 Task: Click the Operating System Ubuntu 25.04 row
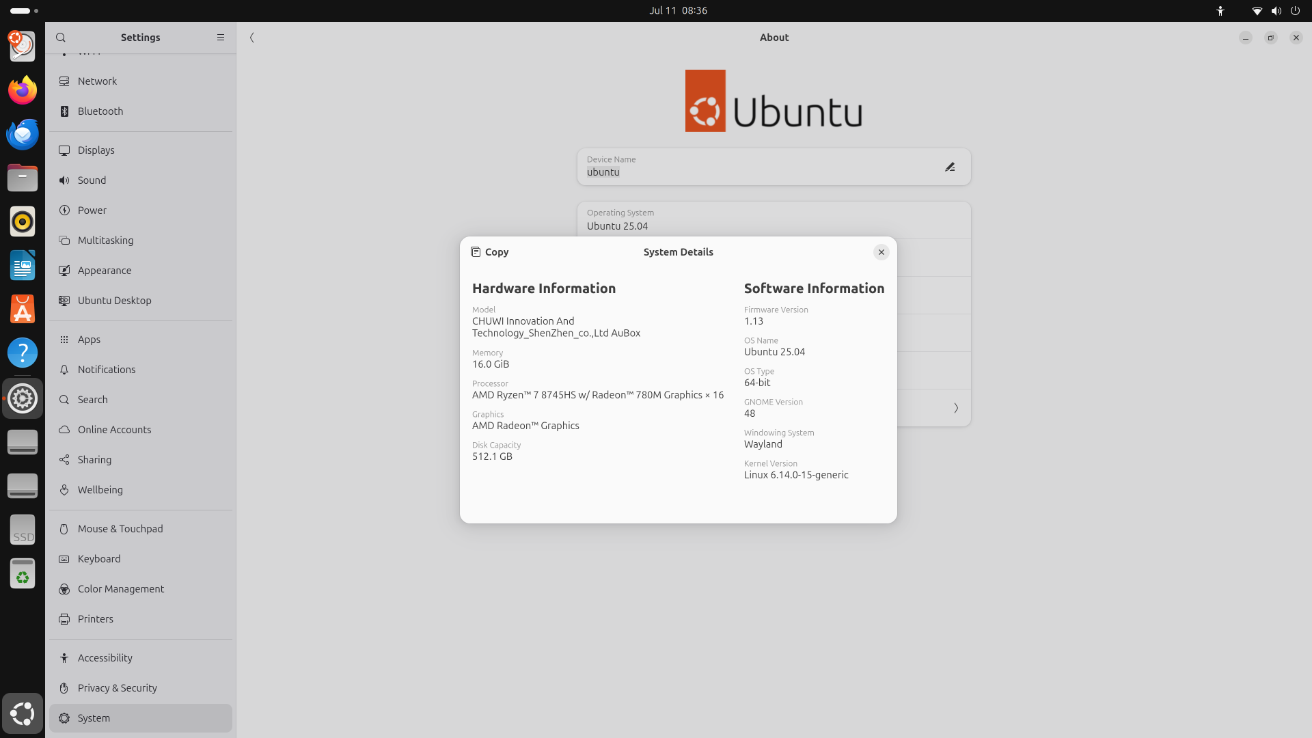click(774, 220)
